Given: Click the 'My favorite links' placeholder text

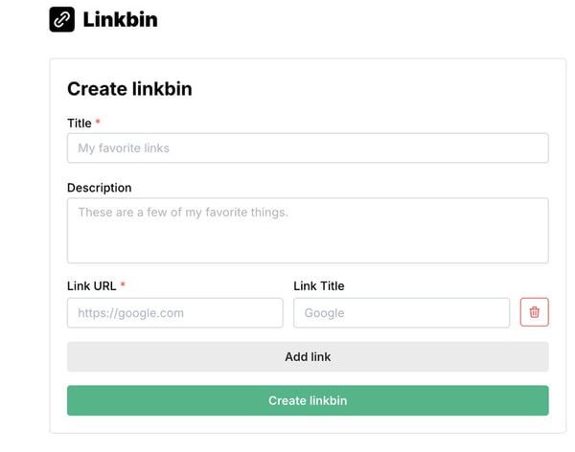Looking at the screenshot, I should [x=124, y=148].
